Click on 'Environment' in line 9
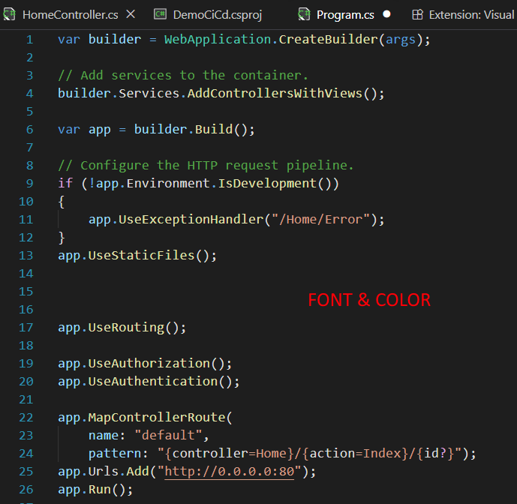Image resolution: width=517 pixels, height=504 pixels. [x=168, y=184]
